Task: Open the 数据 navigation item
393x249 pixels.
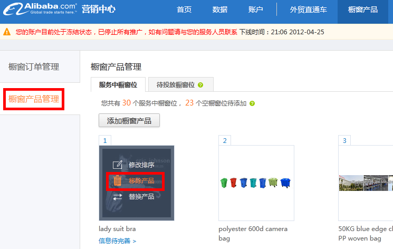Action: click(220, 10)
